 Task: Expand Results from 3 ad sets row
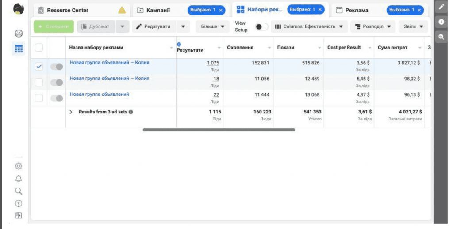(x=71, y=112)
